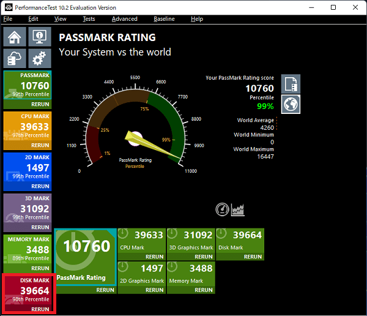The width and height of the screenshot is (367, 316).
Task: Click RERUN under the PassMark Rating tile
Action: (105, 290)
